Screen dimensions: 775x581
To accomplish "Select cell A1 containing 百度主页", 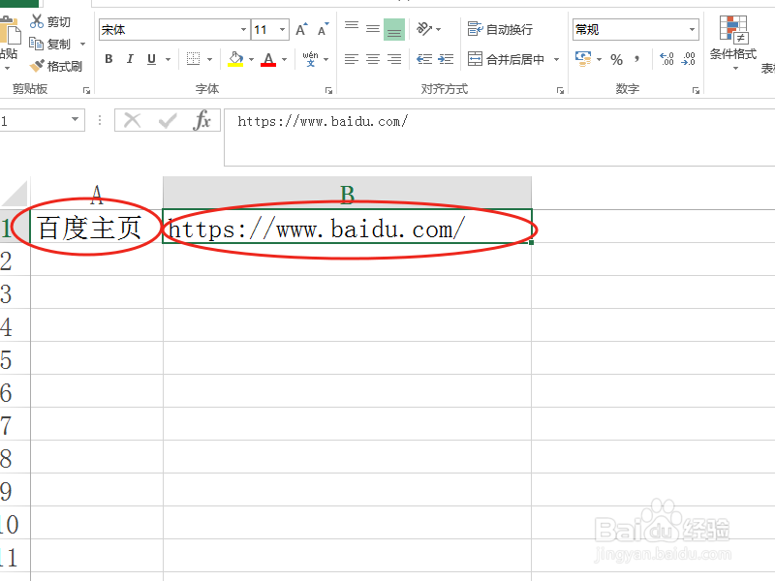I will coord(96,227).
